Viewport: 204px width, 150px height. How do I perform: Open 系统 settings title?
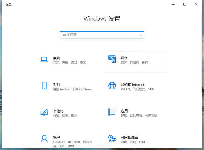click(x=56, y=58)
